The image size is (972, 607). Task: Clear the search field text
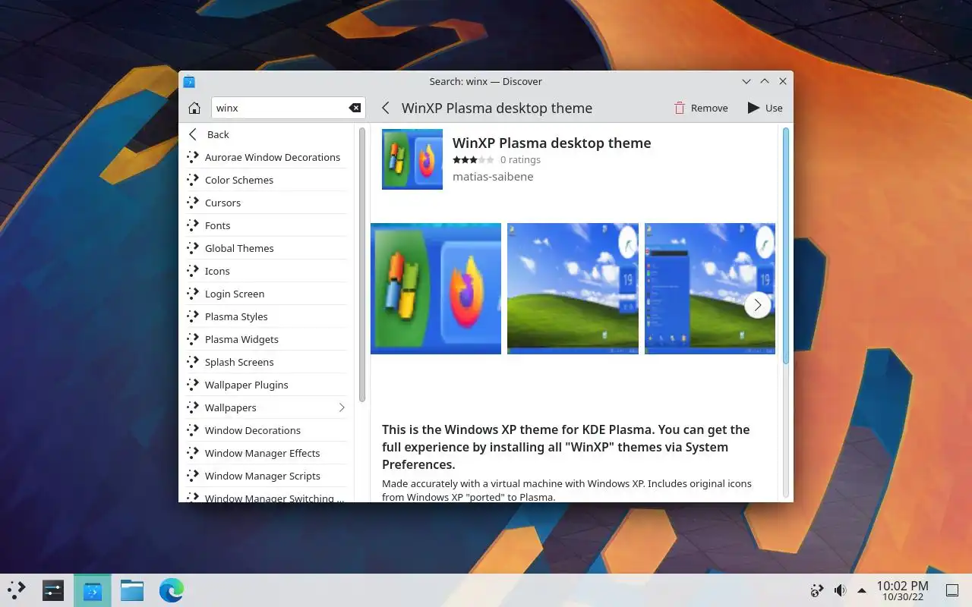[355, 108]
